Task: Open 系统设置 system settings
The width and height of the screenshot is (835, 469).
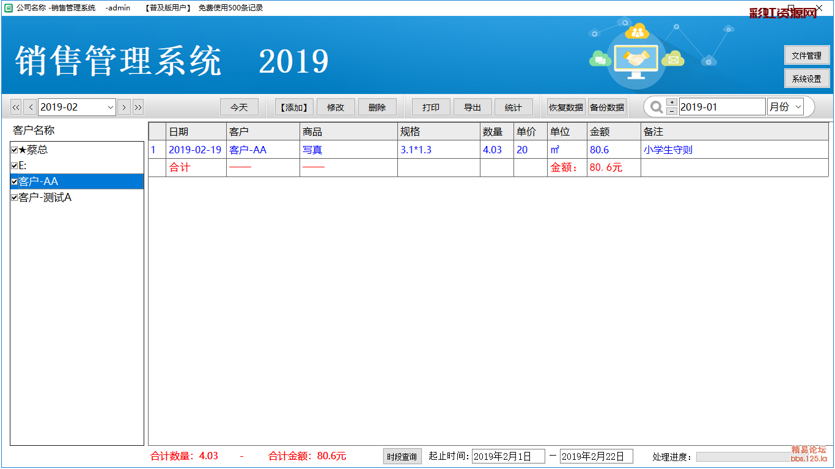Action: pos(806,79)
